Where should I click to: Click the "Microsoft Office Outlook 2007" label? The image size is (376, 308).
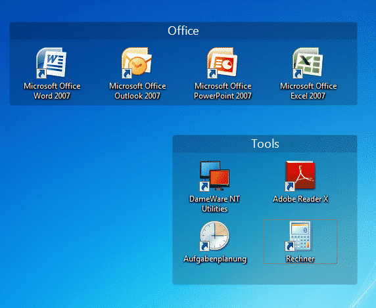point(137,91)
